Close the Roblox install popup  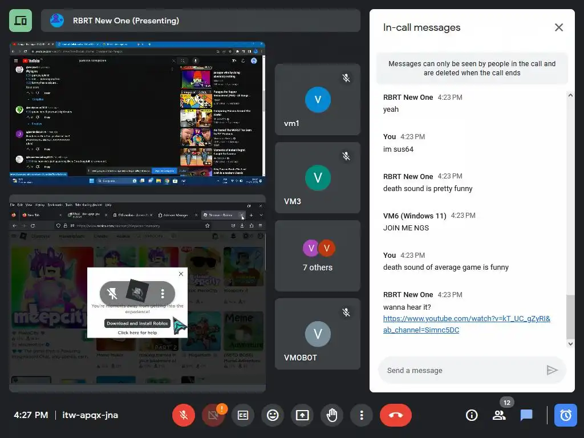[x=181, y=274]
